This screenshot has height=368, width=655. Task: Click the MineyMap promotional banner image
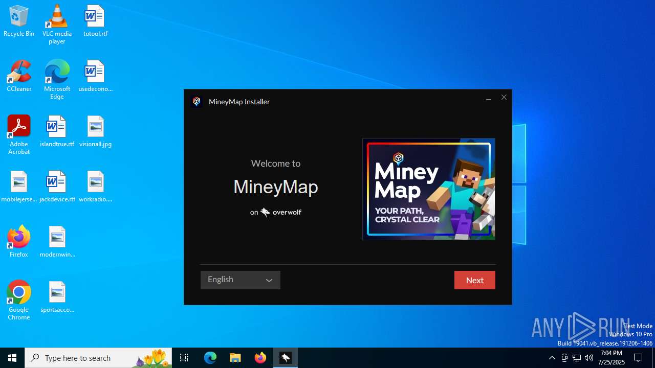tap(429, 189)
